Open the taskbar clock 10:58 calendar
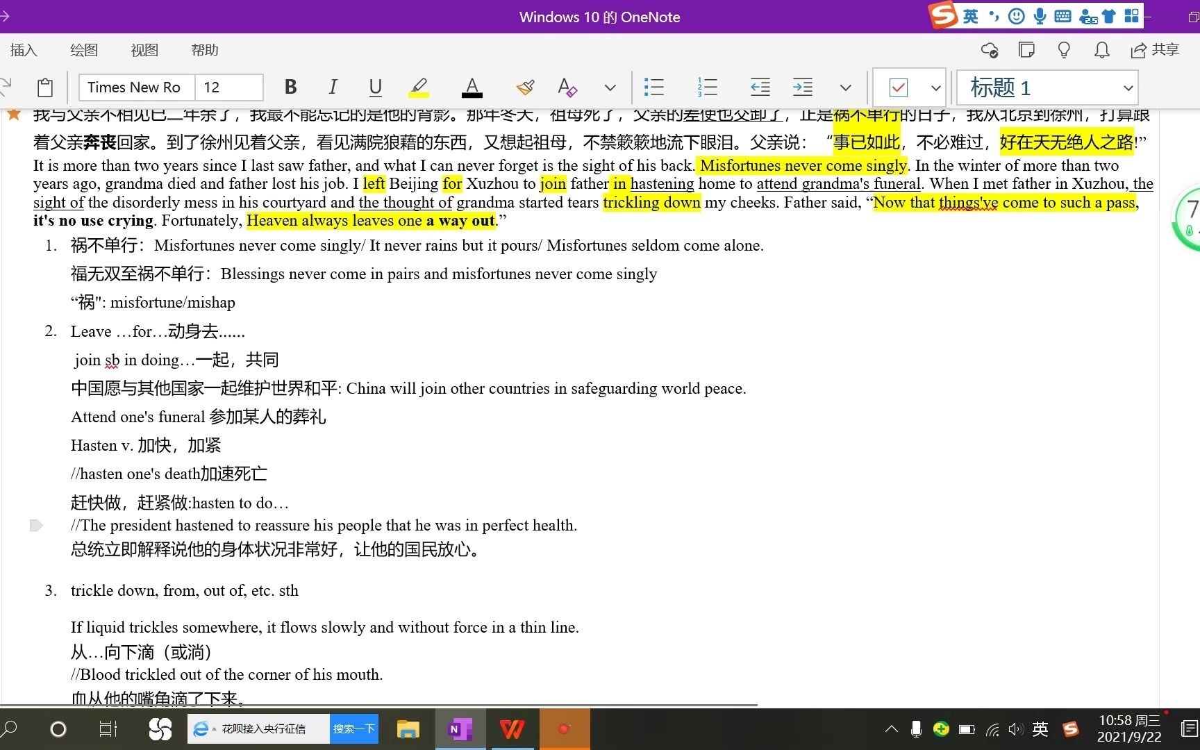 (x=1129, y=729)
